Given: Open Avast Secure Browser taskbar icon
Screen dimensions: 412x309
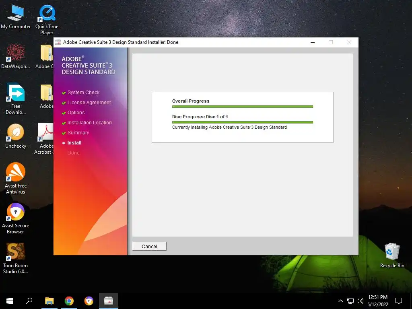Looking at the screenshot, I should (x=89, y=301).
